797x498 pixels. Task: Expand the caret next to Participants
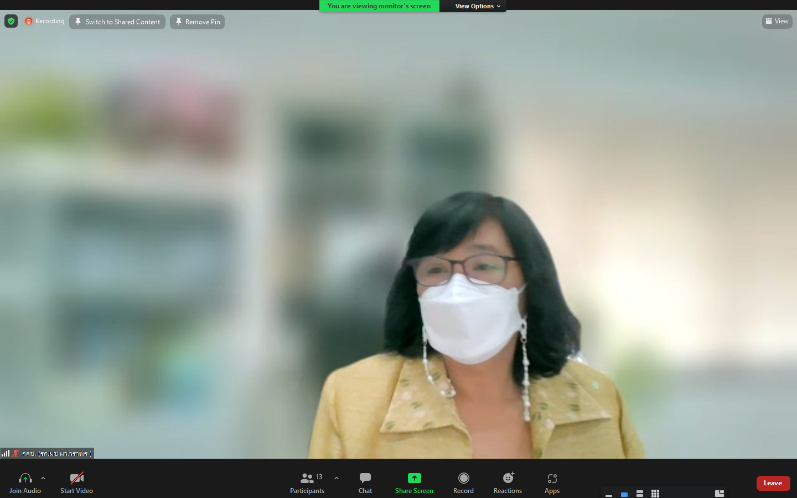337,478
